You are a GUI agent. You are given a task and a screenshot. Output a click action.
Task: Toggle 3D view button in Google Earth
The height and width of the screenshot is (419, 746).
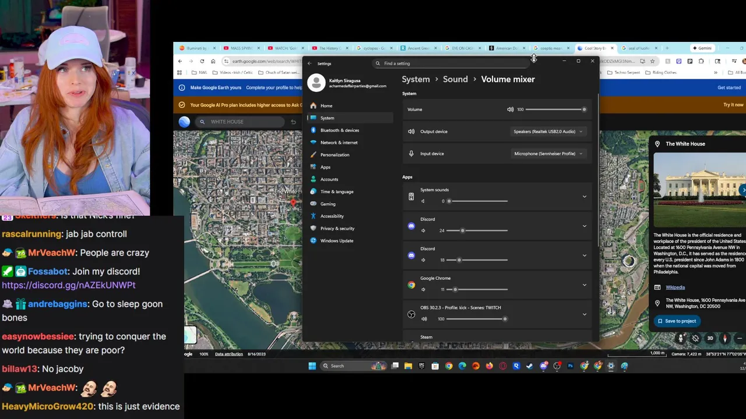pyautogui.click(x=710, y=338)
